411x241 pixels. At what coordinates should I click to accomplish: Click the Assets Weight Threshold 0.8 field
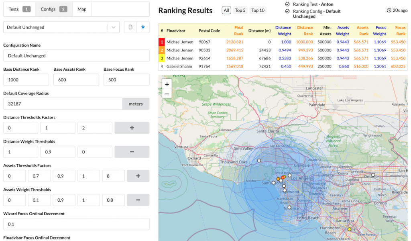coord(113,200)
